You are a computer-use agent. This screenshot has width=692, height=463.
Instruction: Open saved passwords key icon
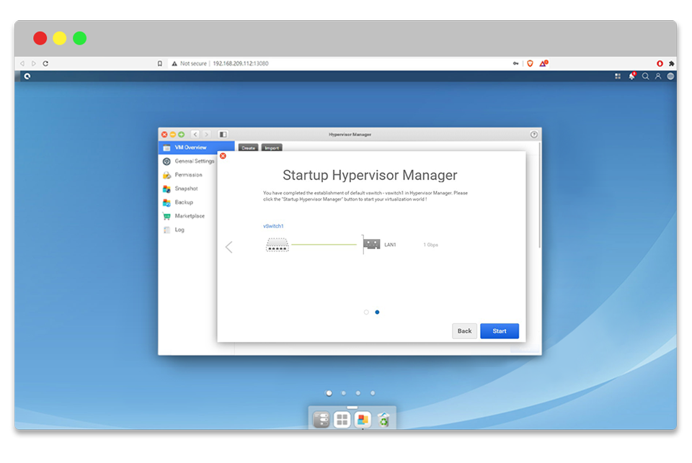click(x=515, y=63)
